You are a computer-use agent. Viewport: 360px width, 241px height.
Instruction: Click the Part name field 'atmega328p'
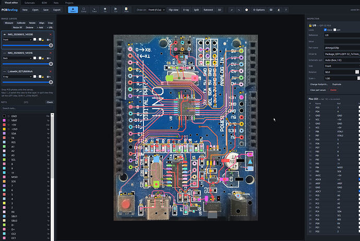tap(342, 48)
